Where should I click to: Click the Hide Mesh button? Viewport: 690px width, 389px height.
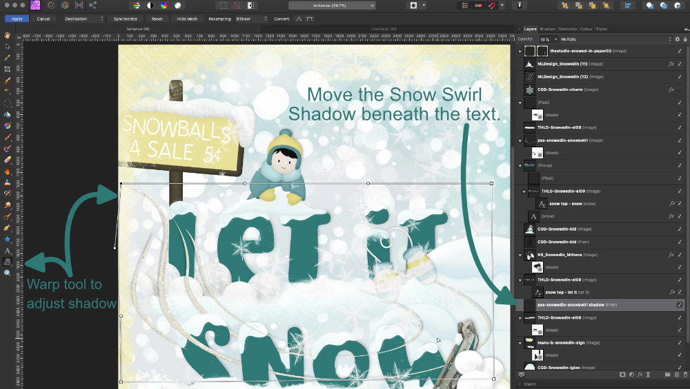click(187, 19)
